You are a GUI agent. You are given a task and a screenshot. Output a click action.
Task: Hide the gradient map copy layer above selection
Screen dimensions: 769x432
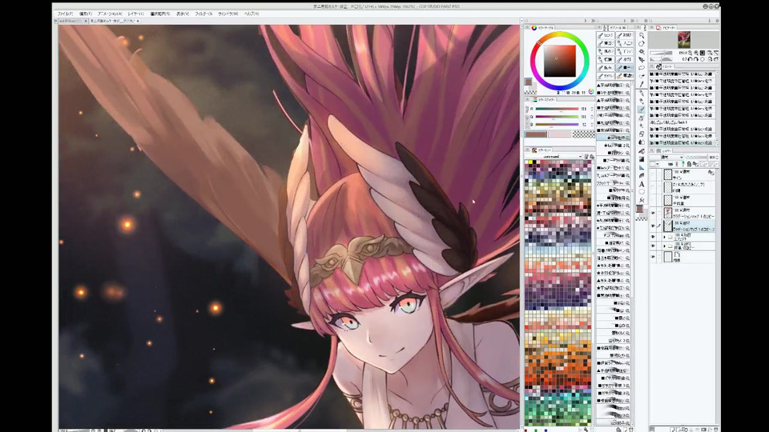[653, 213]
